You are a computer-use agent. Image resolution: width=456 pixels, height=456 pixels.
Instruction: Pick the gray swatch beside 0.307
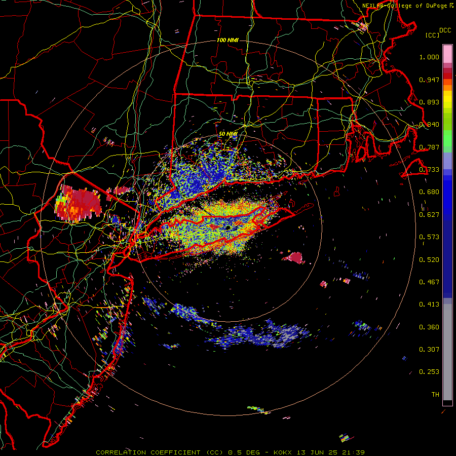[x=447, y=352]
